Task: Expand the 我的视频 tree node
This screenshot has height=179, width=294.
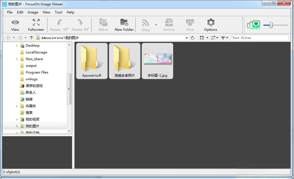Action: (x=17, y=119)
